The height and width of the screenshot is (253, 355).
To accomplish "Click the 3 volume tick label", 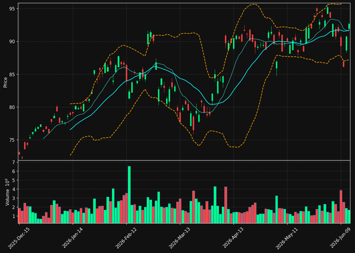I will click(x=14, y=198).
